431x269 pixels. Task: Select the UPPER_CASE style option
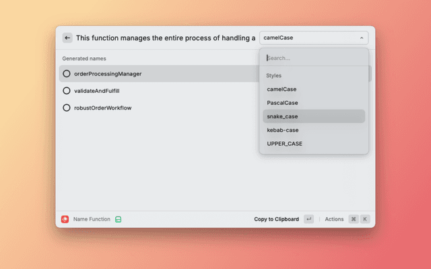point(284,143)
